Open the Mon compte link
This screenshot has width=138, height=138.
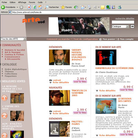127,39
